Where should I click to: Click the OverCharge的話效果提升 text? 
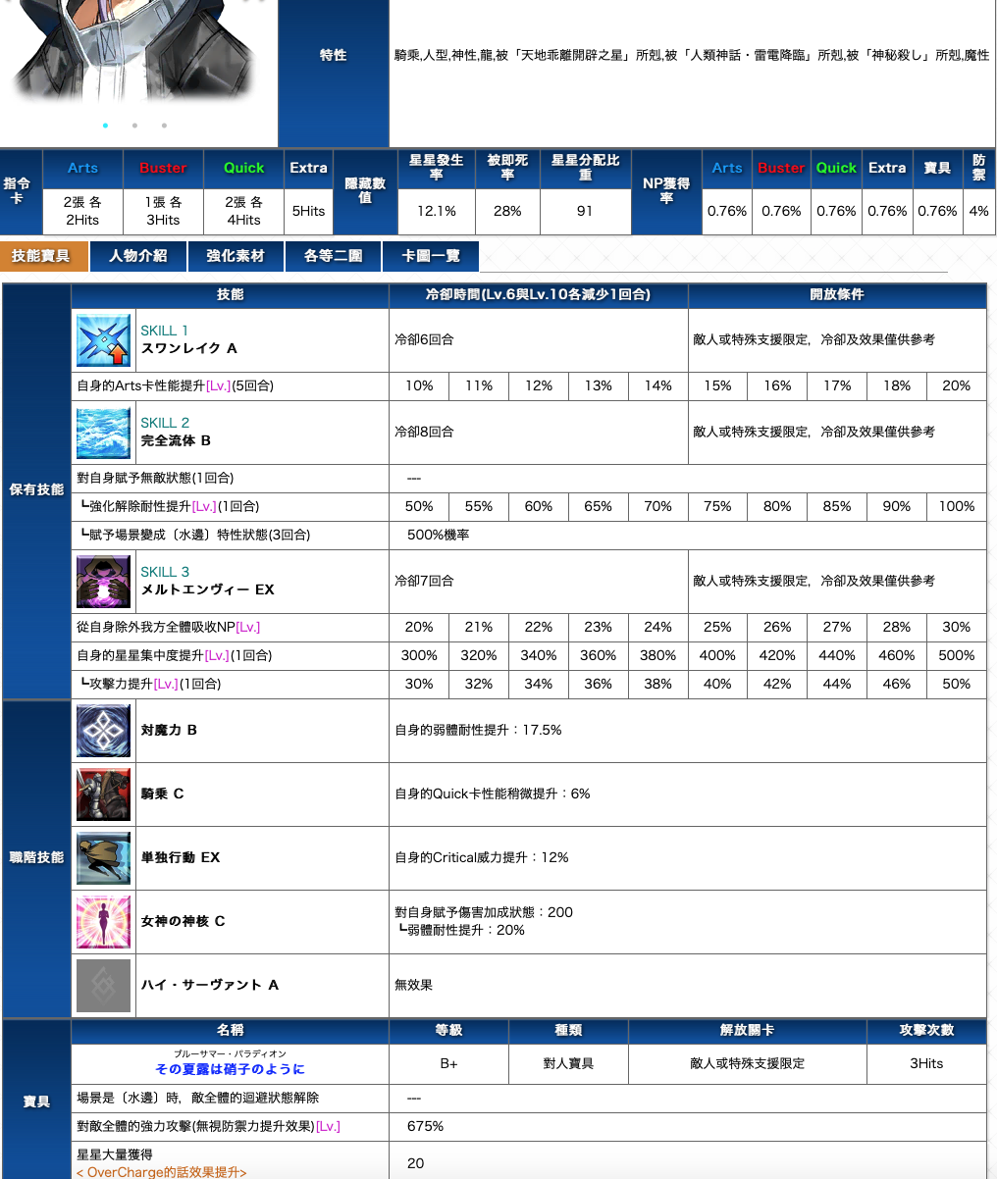162,1172
